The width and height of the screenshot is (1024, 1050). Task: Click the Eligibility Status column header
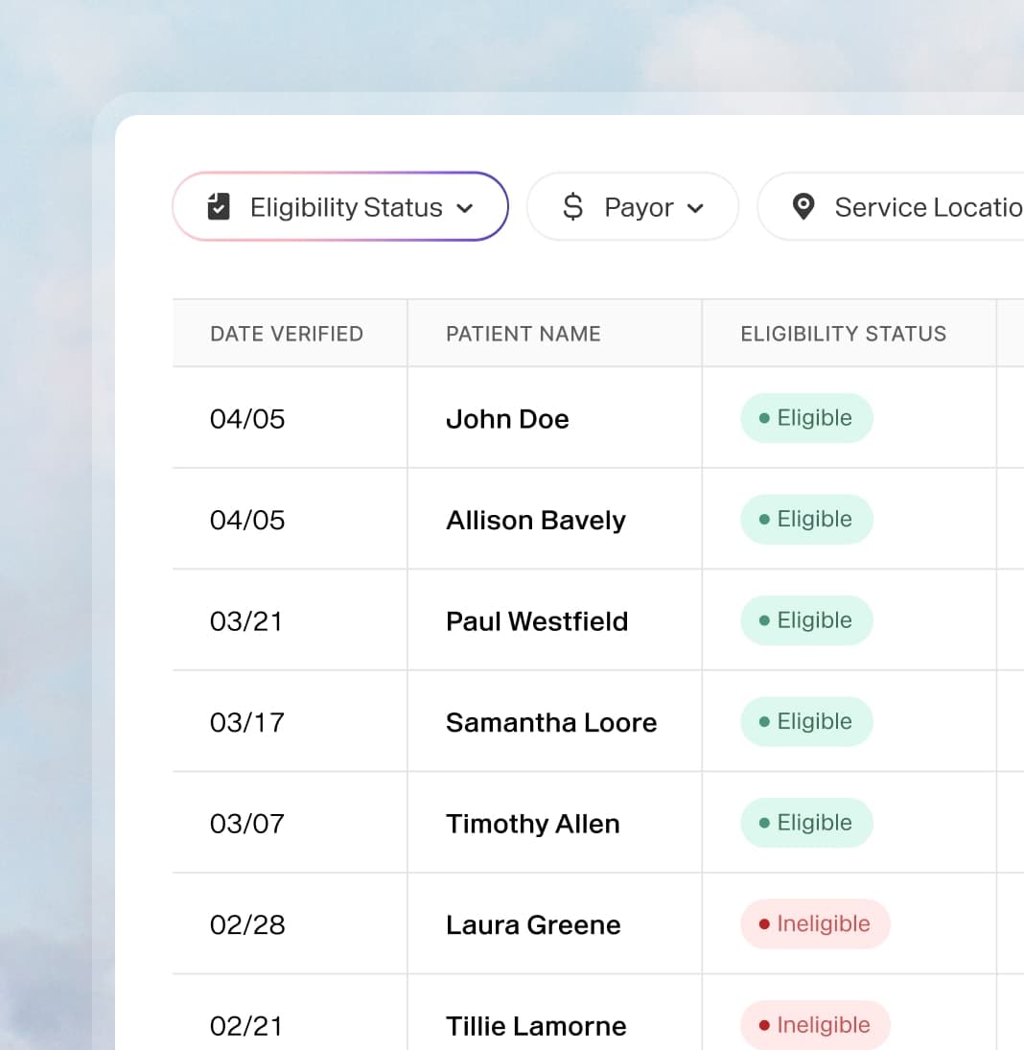843,334
